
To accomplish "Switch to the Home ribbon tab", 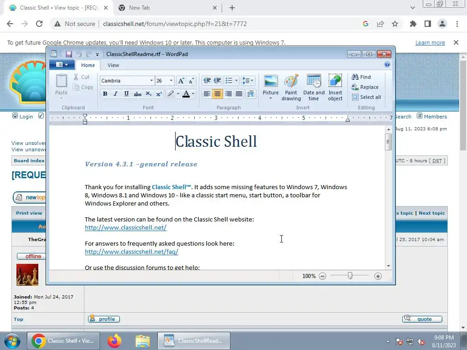I will 88,65.
